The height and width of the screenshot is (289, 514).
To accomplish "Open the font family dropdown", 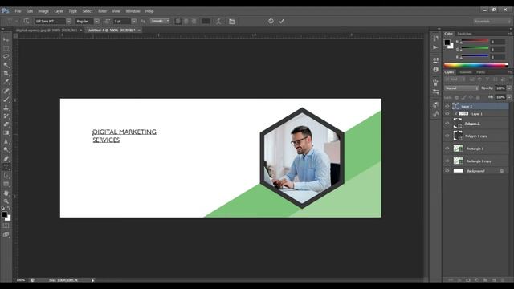I will pos(68,22).
